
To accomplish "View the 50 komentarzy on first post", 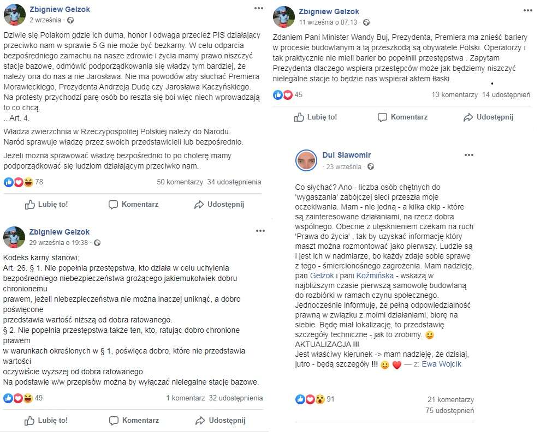I will 179,182.
